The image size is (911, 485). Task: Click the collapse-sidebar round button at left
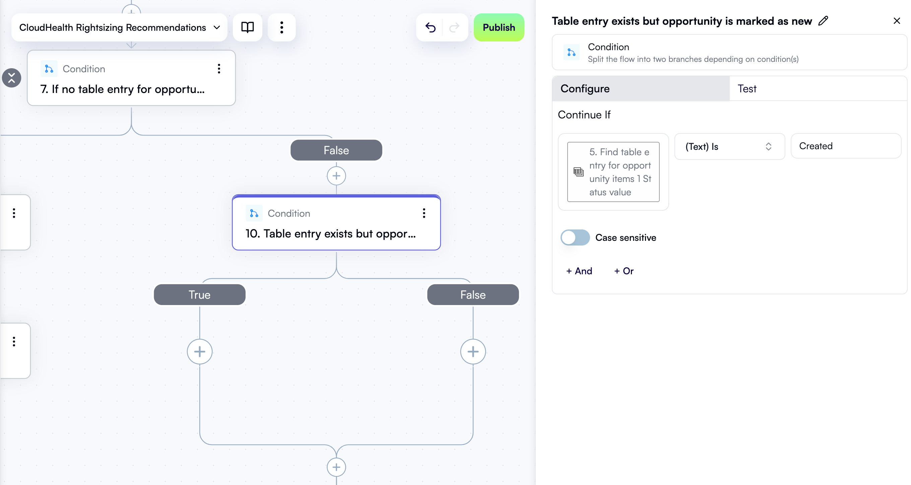tap(12, 78)
